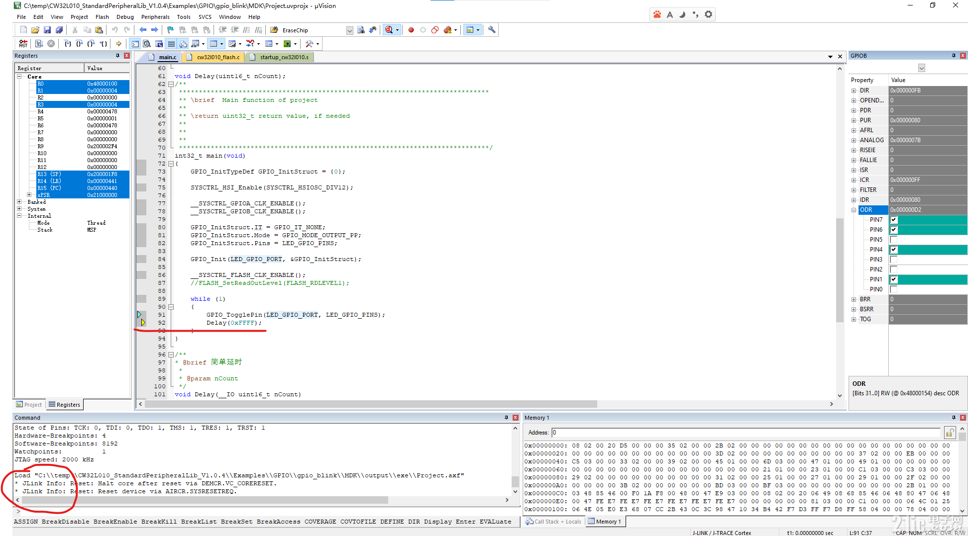The width and height of the screenshot is (968, 536).
Task: Expand the System registers group
Action: pyautogui.click(x=19, y=209)
